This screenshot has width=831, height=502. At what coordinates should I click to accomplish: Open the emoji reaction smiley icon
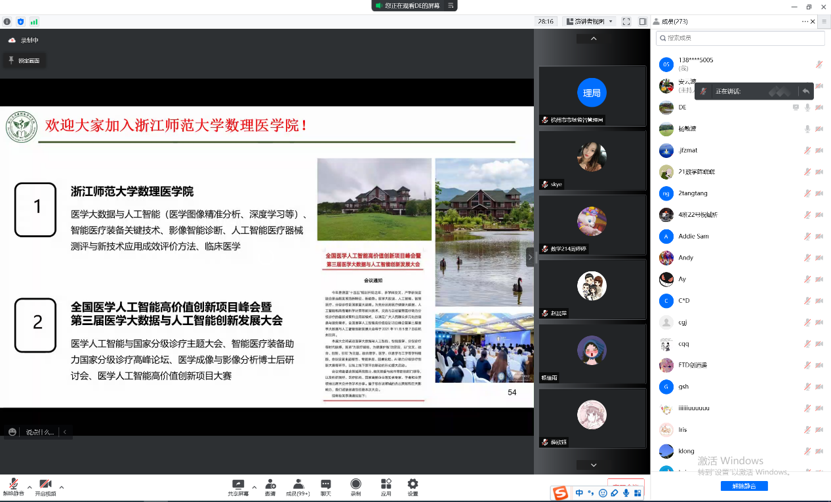tap(12, 432)
